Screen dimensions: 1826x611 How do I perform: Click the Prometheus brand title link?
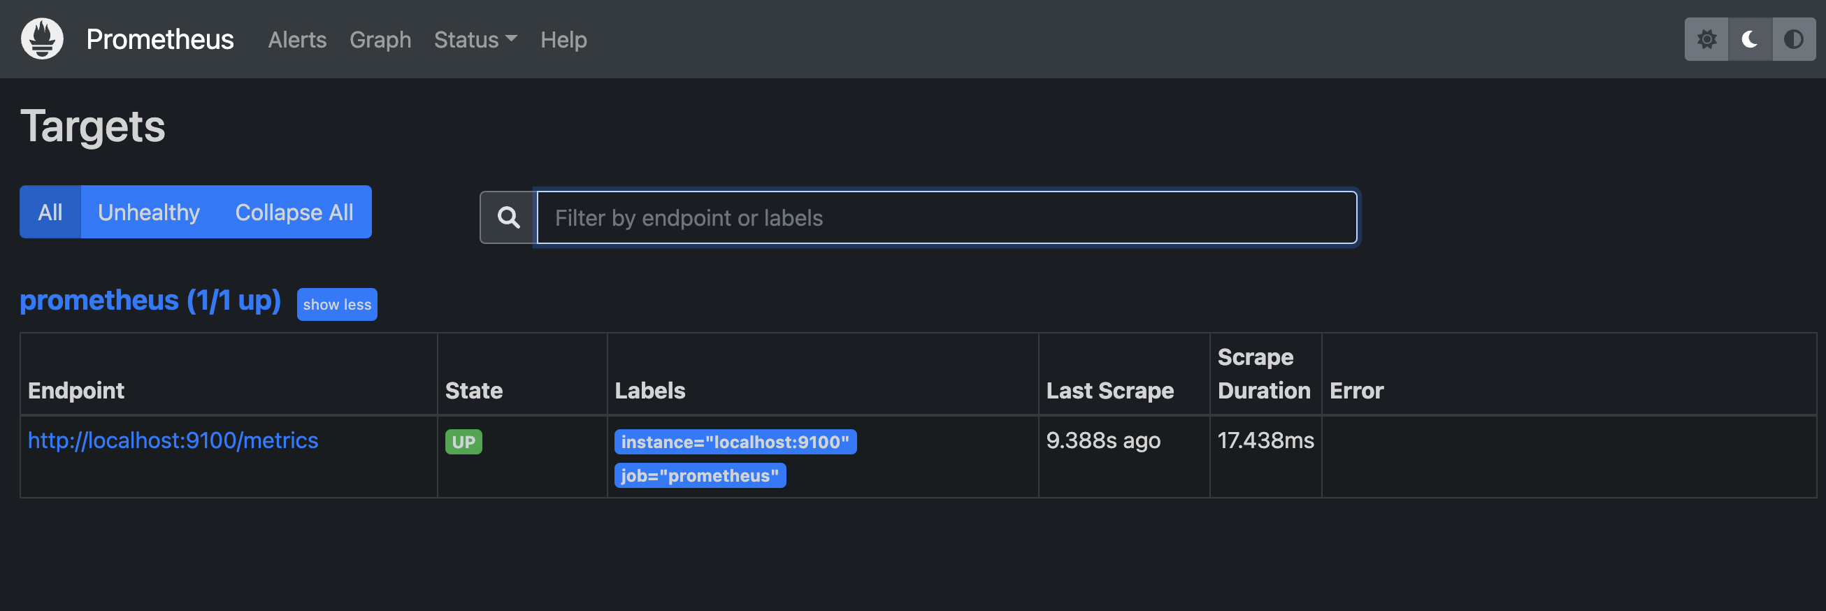pyautogui.click(x=159, y=40)
